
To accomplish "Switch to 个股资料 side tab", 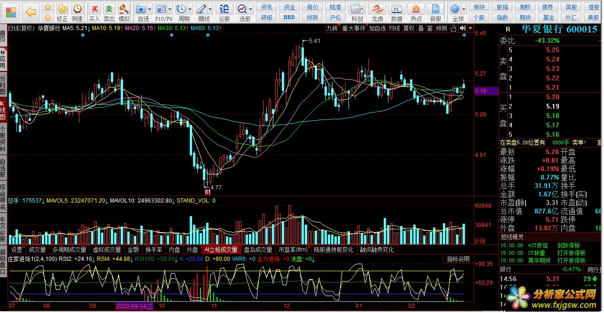I will tap(3, 139).
